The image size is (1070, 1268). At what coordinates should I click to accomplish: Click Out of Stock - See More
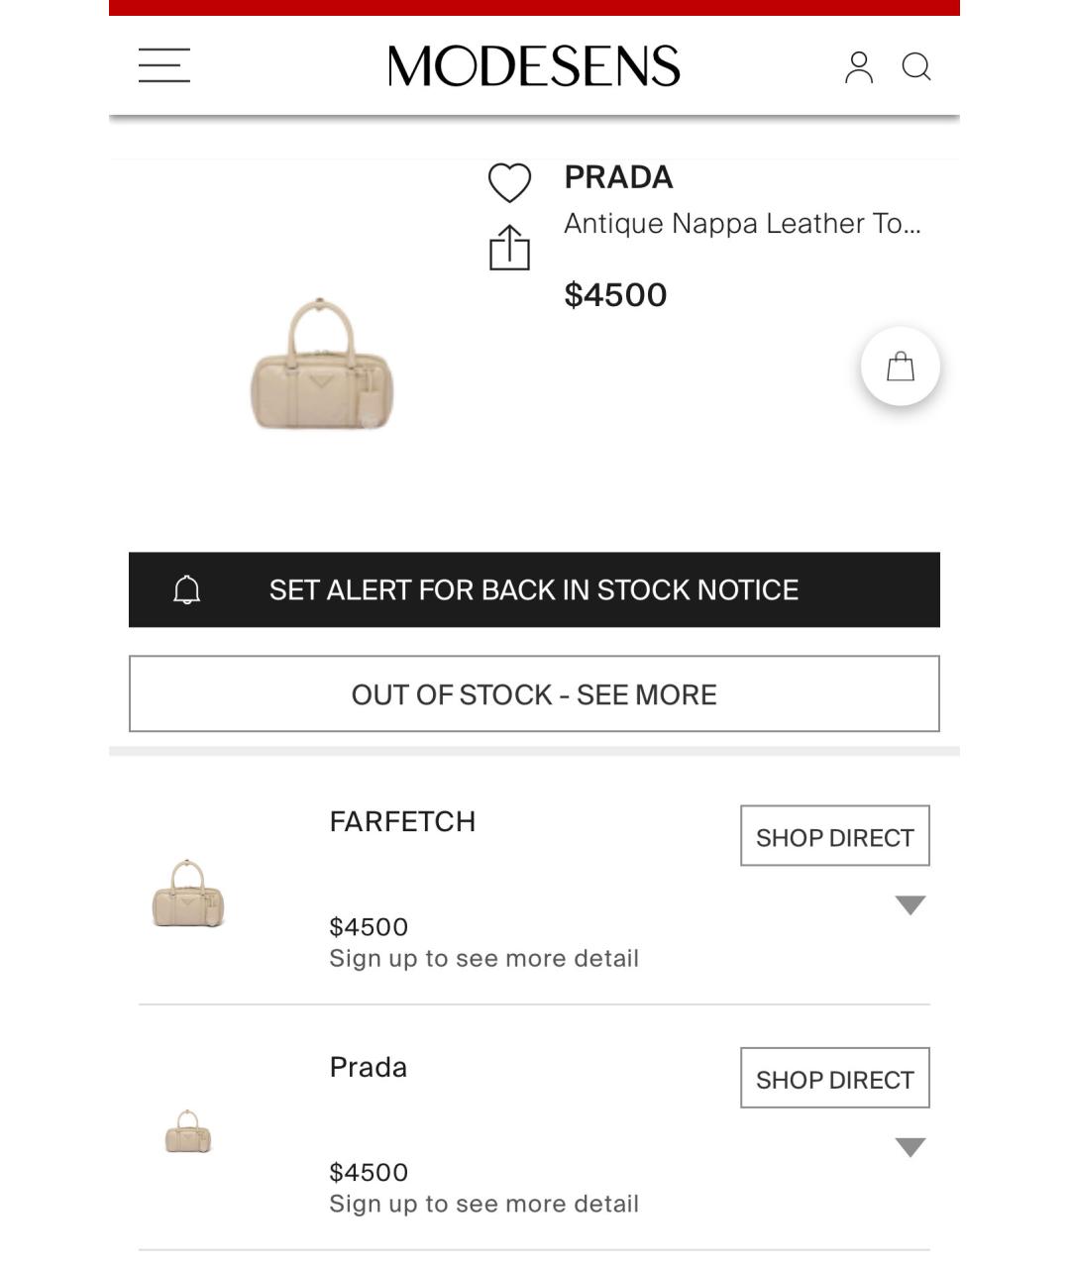coord(534,693)
